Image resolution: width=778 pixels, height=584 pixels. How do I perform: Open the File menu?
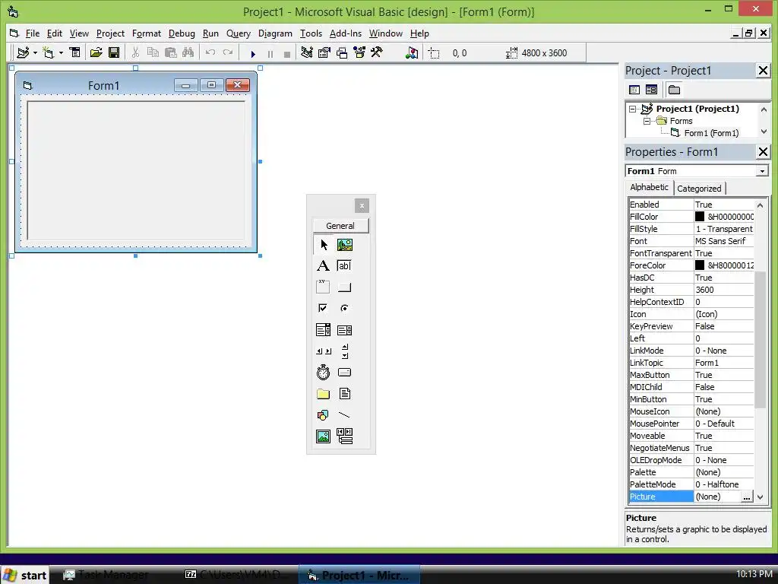tap(33, 33)
